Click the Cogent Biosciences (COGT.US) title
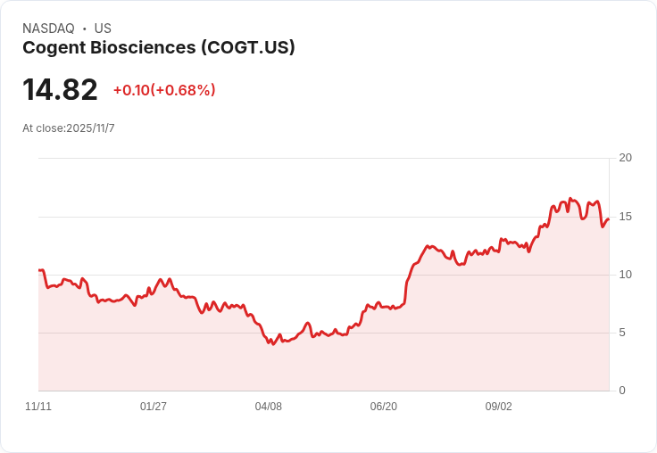Image resolution: width=657 pixels, height=453 pixels. click(x=158, y=47)
